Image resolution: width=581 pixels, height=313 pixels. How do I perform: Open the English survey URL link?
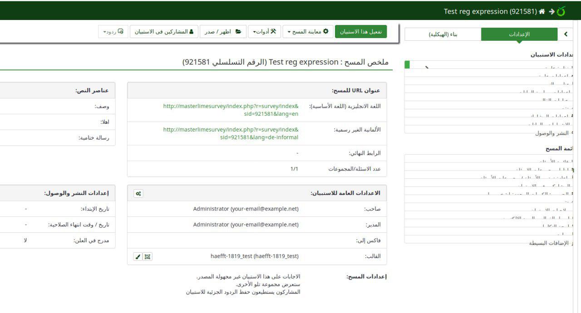pos(231,110)
